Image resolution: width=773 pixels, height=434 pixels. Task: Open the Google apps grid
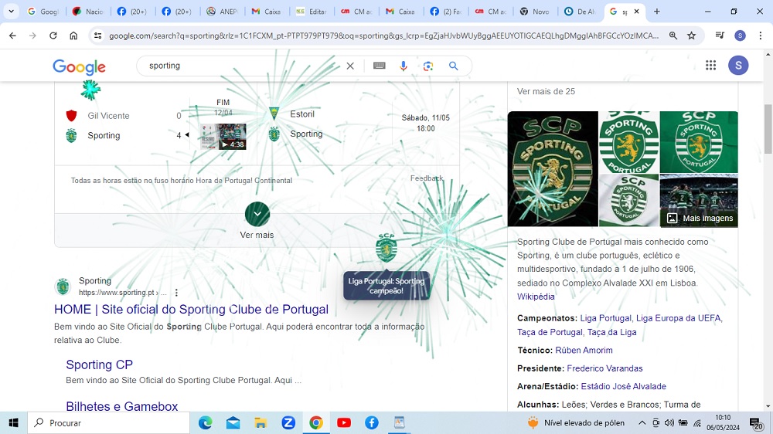(x=710, y=65)
